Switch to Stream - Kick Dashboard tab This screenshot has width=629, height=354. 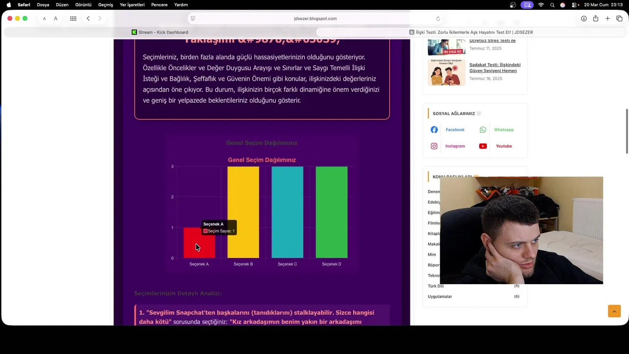coord(160,32)
